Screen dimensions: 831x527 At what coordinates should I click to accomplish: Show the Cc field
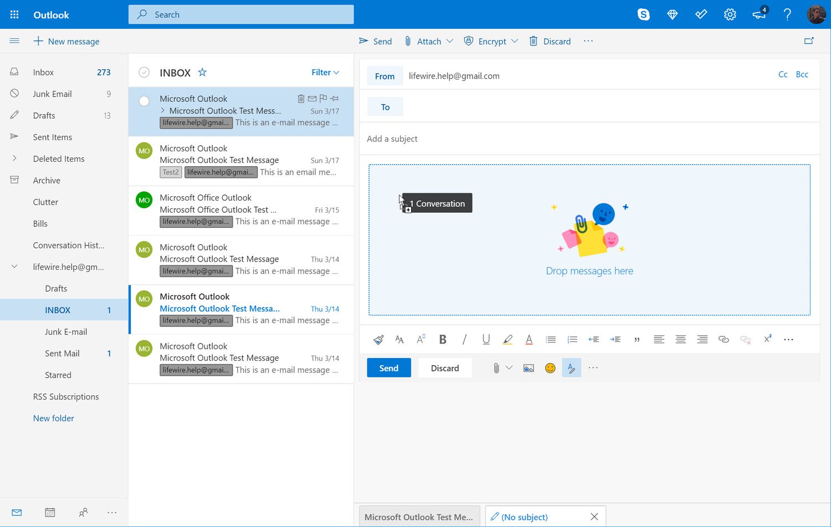click(x=783, y=74)
